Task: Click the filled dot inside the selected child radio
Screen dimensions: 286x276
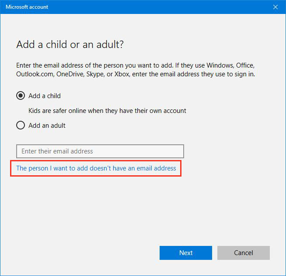Action: pos(21,96)
